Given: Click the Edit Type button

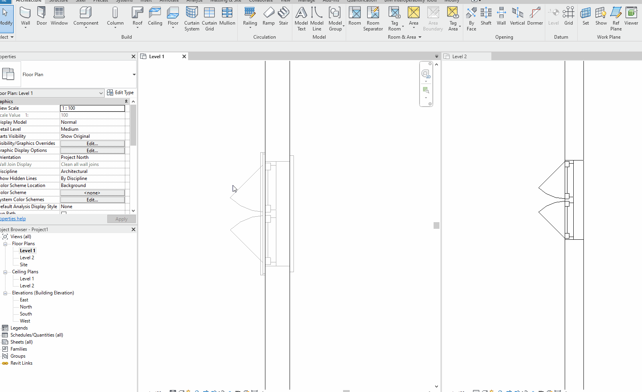Looking at the screenshot, I should click(121, 93).
